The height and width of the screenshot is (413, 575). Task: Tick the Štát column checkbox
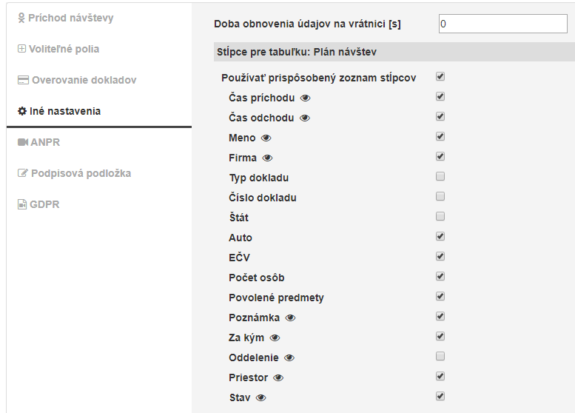click(440, 217)
